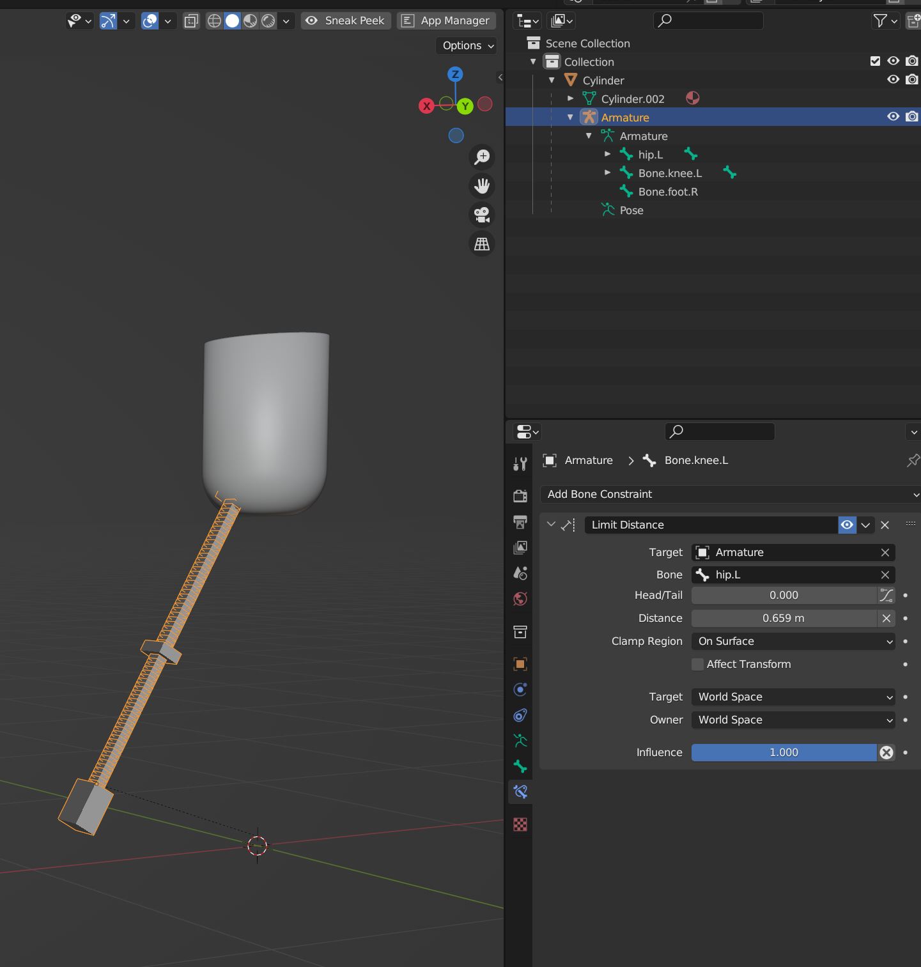Toggle Collection exclude checkbox in outliner
921x967 pixels.
875,61
